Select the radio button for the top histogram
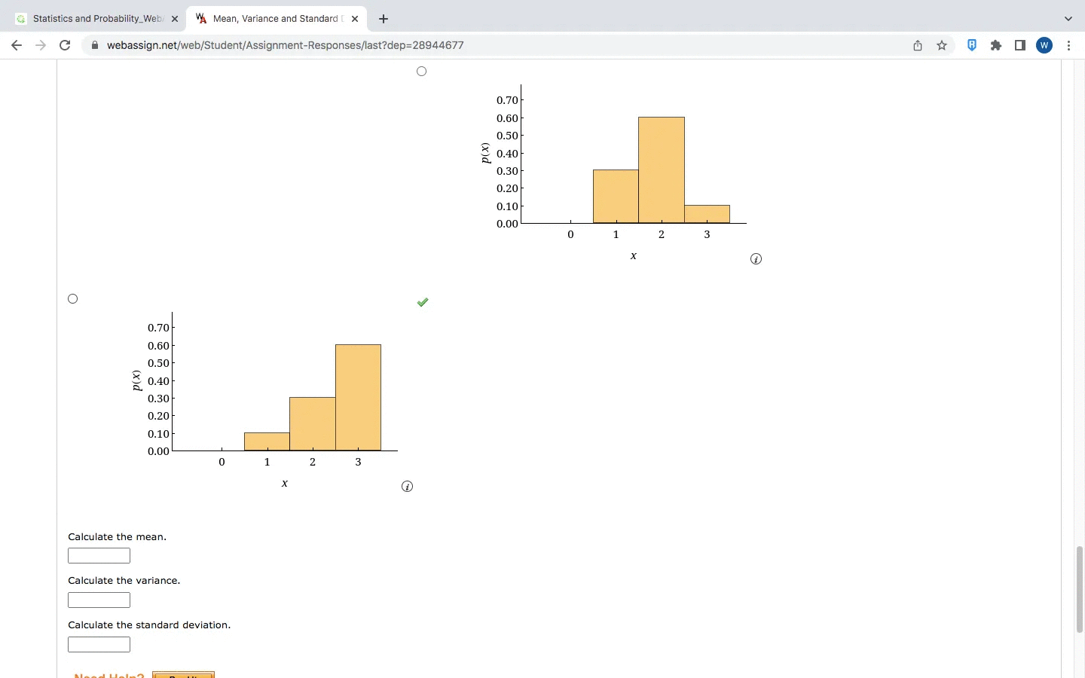Viewport: 1085px width, 678px height. 421,71
